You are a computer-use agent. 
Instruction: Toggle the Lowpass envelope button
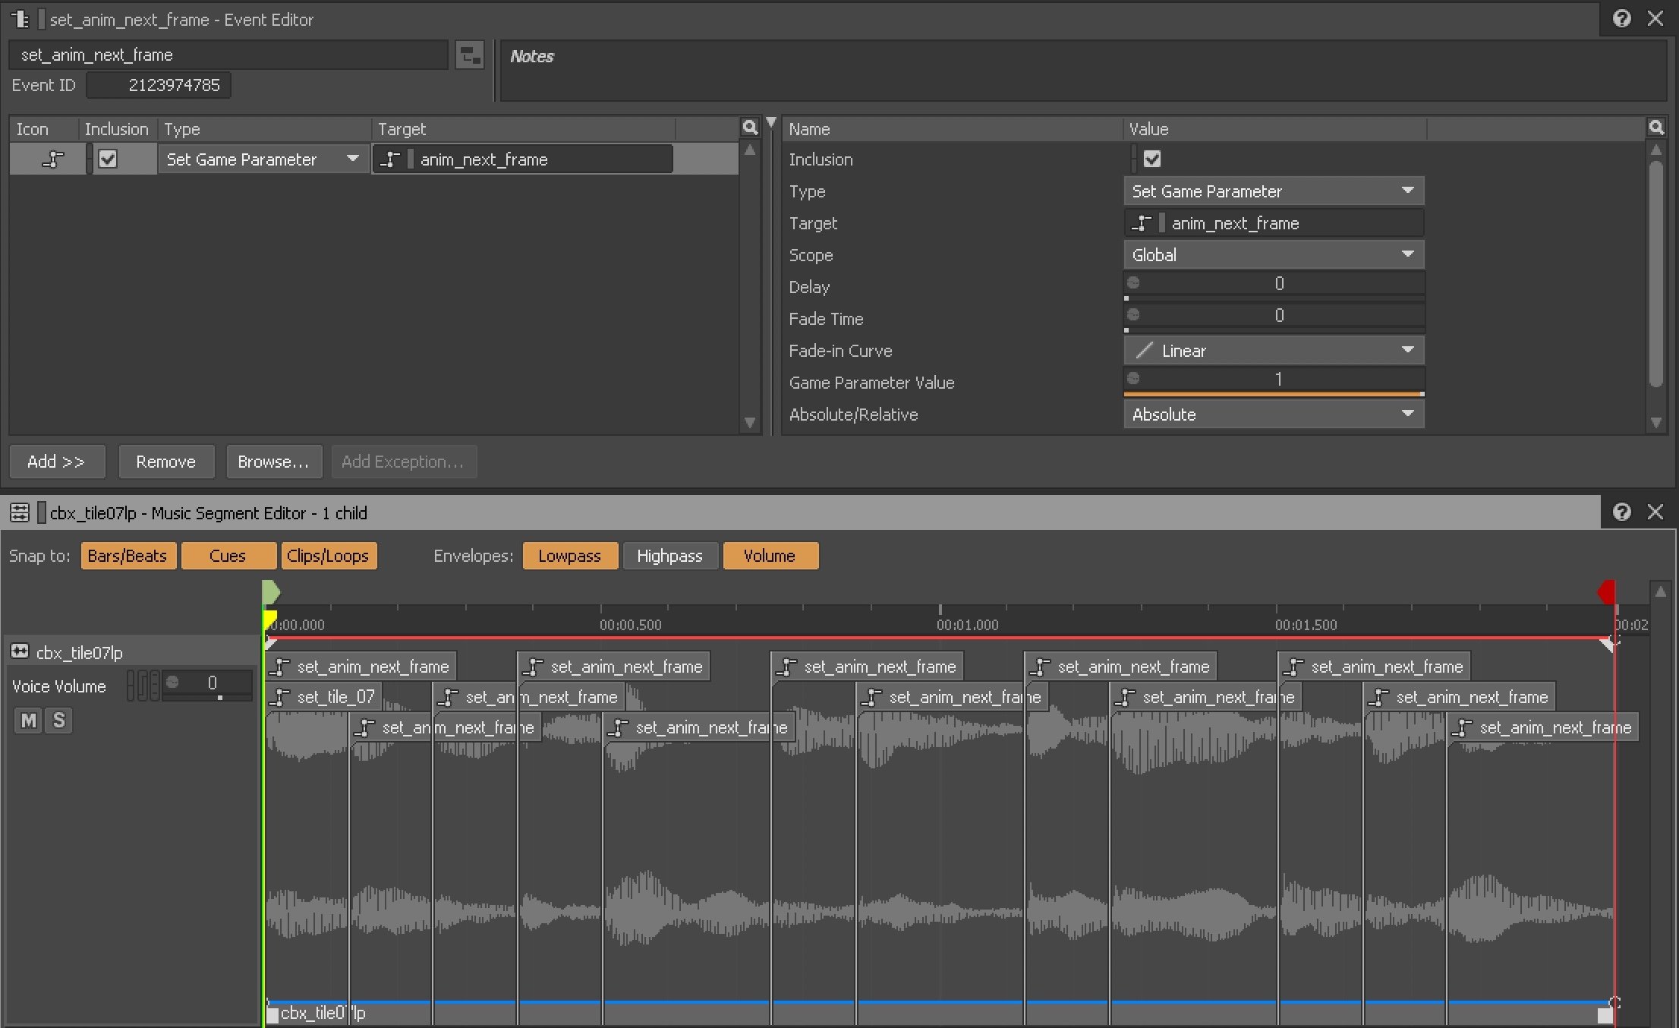(569, 556)
